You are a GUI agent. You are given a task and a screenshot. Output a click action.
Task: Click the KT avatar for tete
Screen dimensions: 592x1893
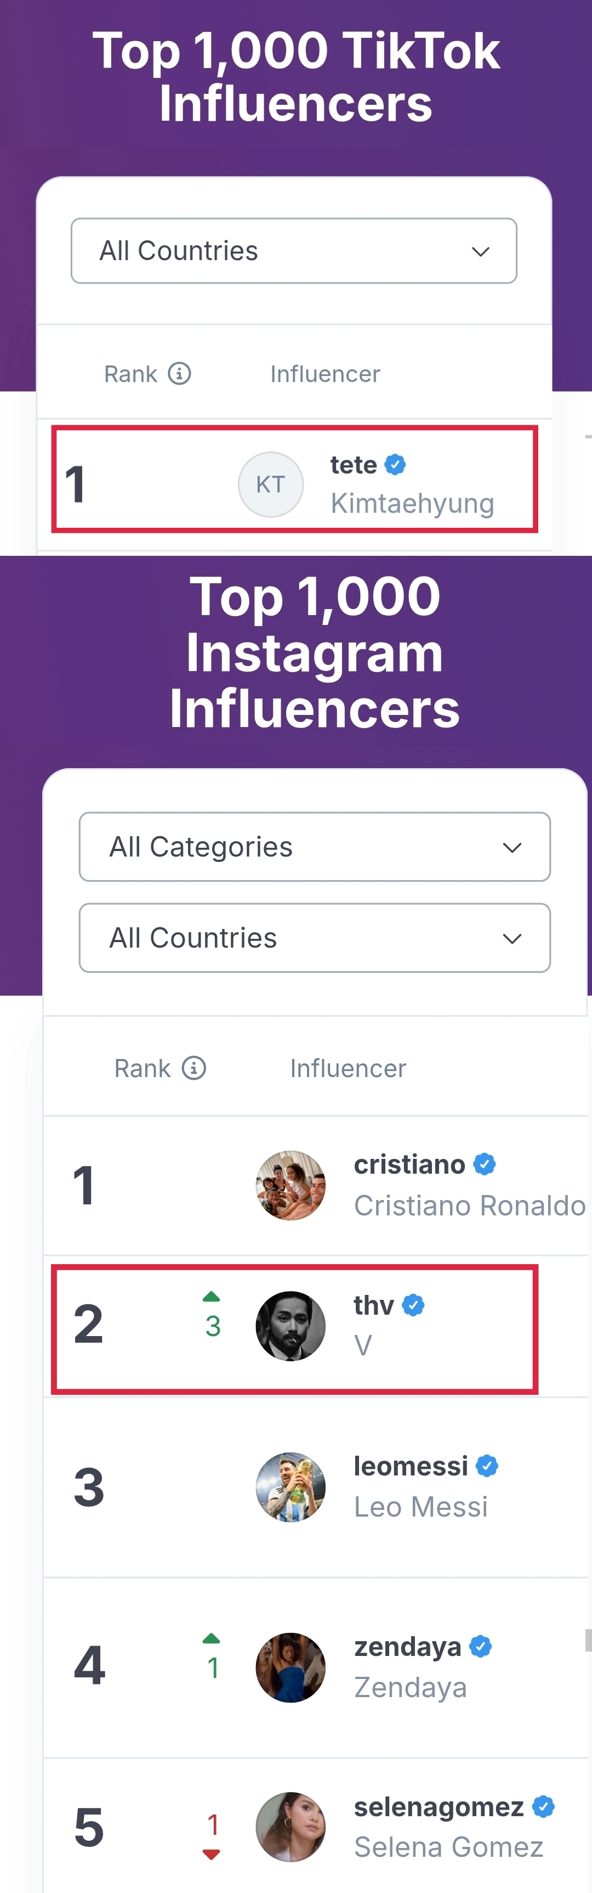[270, 484]
